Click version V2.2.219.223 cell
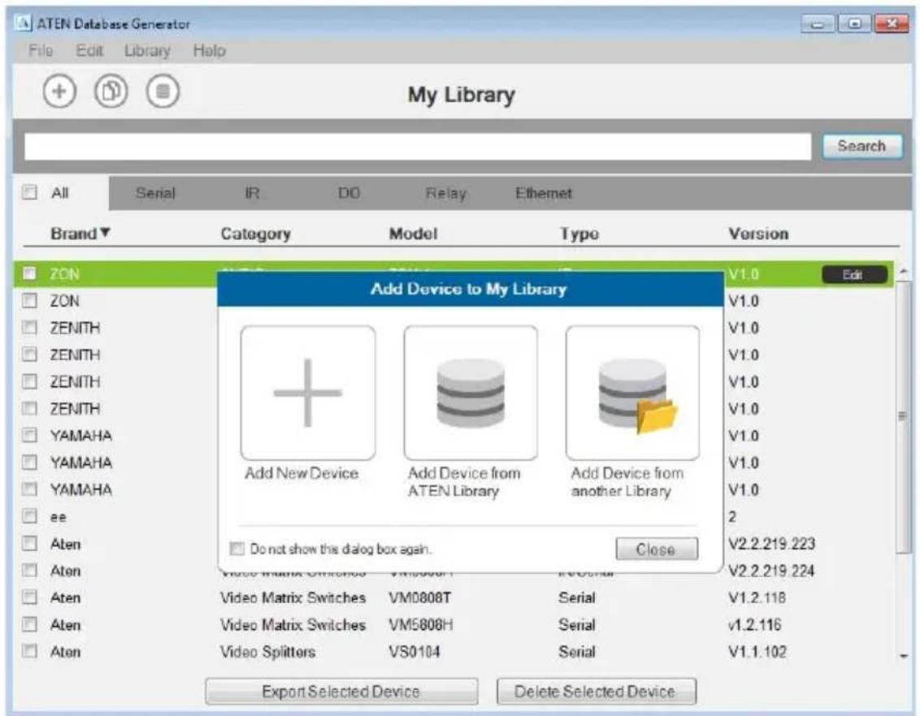 (x=771, y=544)
